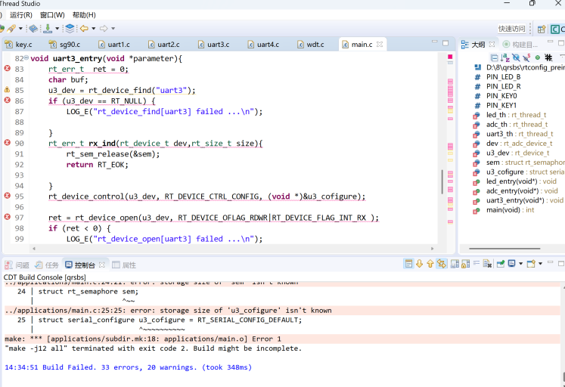Switch to the 问题 problems tab
The image size is (565, 387).
(x=17, y=265)
